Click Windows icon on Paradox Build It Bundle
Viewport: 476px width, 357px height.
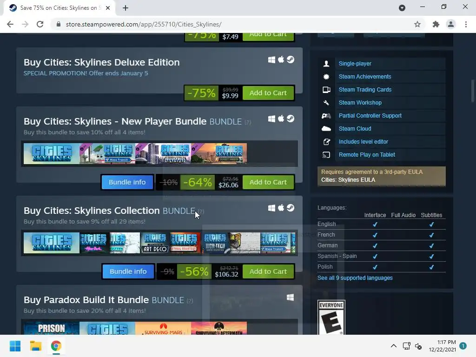coord(290,297)
